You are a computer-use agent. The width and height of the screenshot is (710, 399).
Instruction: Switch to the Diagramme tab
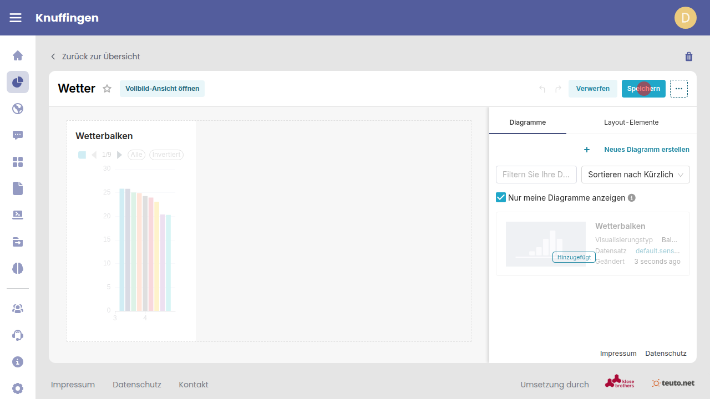(528, 122)
